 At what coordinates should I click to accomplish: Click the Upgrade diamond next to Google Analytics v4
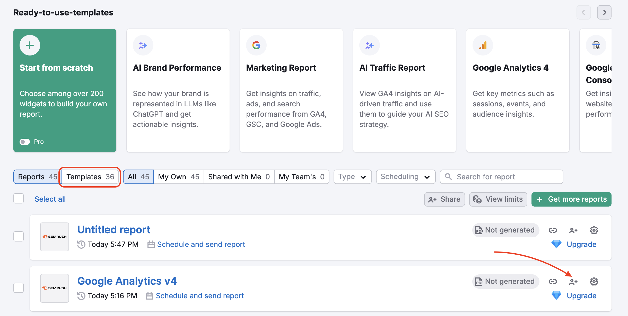(x=556, y=295)
